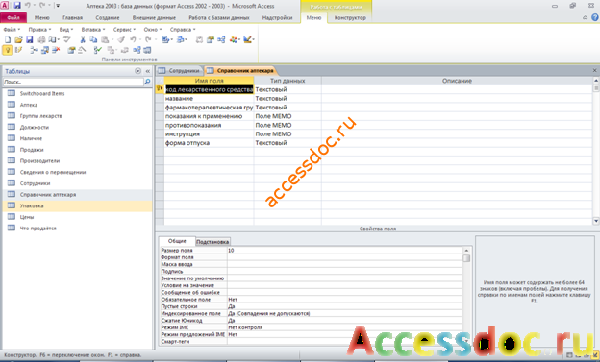
Task: Switch to the Надстройки ribbon tab
Action: pos(278,17)
